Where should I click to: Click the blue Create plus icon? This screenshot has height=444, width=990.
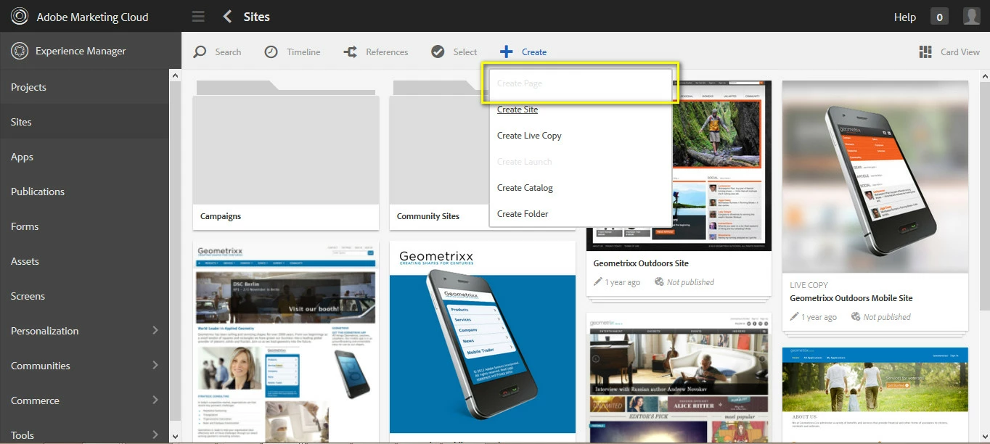pos(507,52)
